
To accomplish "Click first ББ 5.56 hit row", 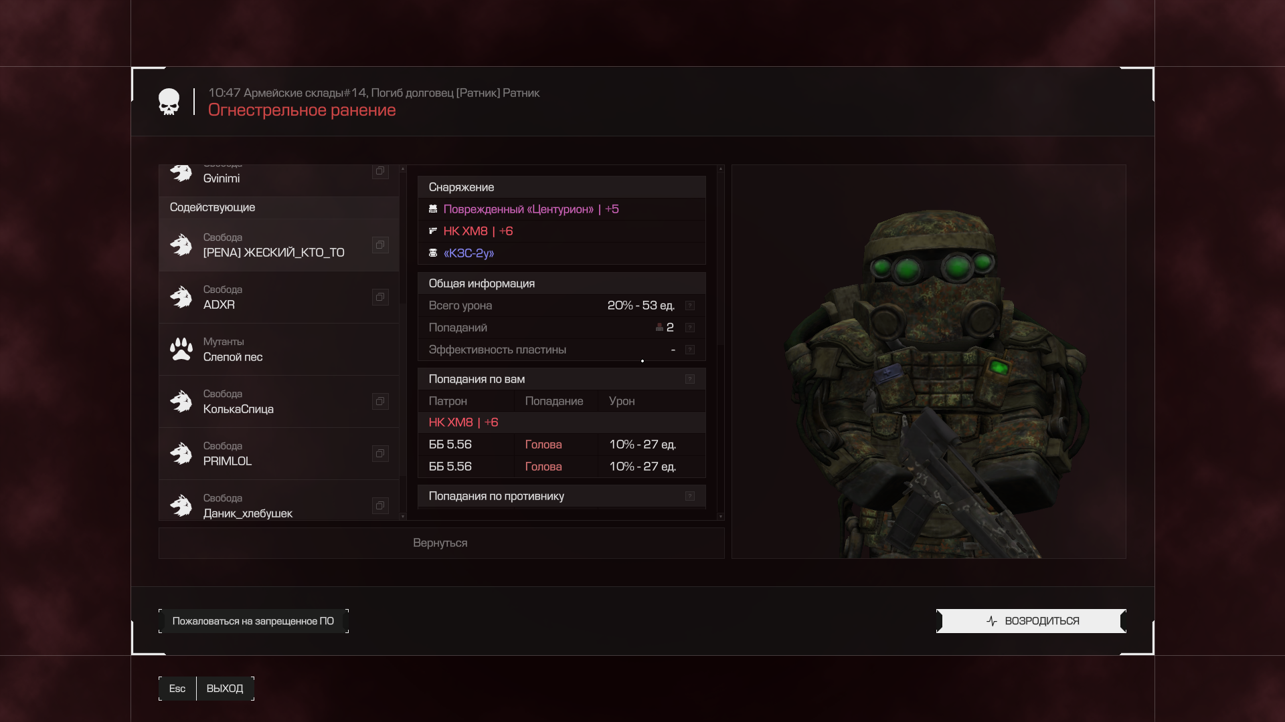I will pos(562,445).
